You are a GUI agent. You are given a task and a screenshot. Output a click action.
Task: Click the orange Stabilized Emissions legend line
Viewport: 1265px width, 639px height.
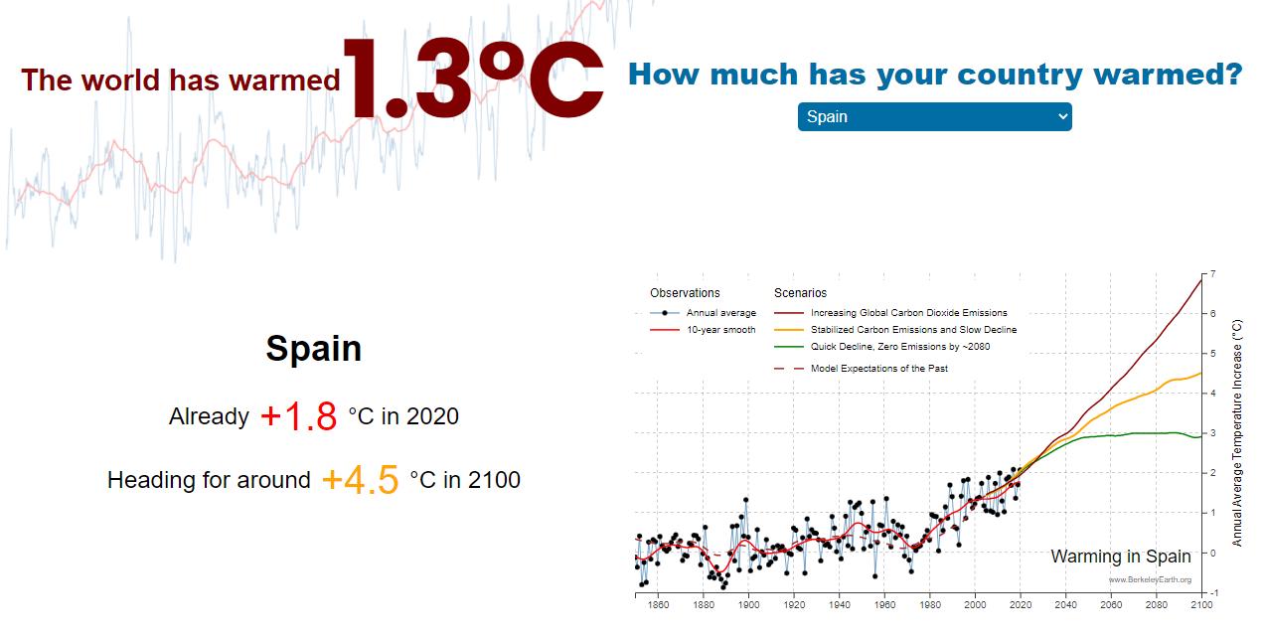point(787,330)
